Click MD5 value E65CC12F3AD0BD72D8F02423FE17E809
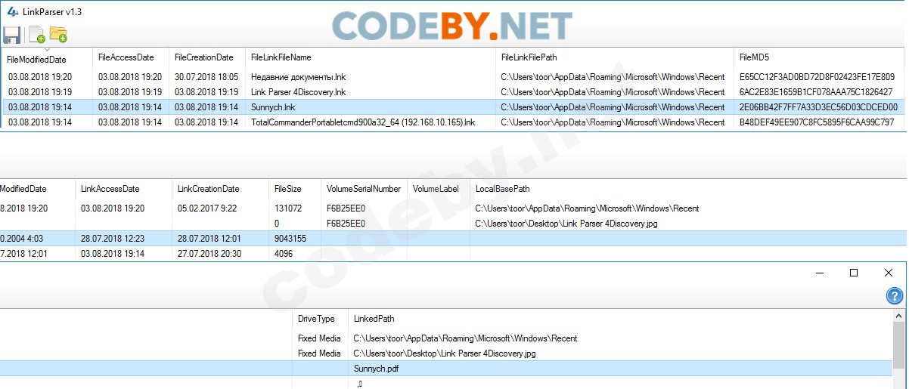 817,77
